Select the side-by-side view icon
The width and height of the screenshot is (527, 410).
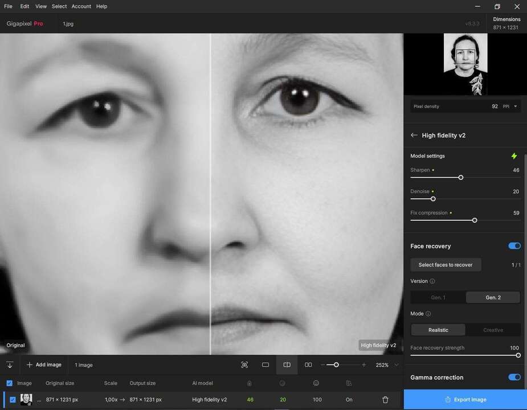(308, 365)
